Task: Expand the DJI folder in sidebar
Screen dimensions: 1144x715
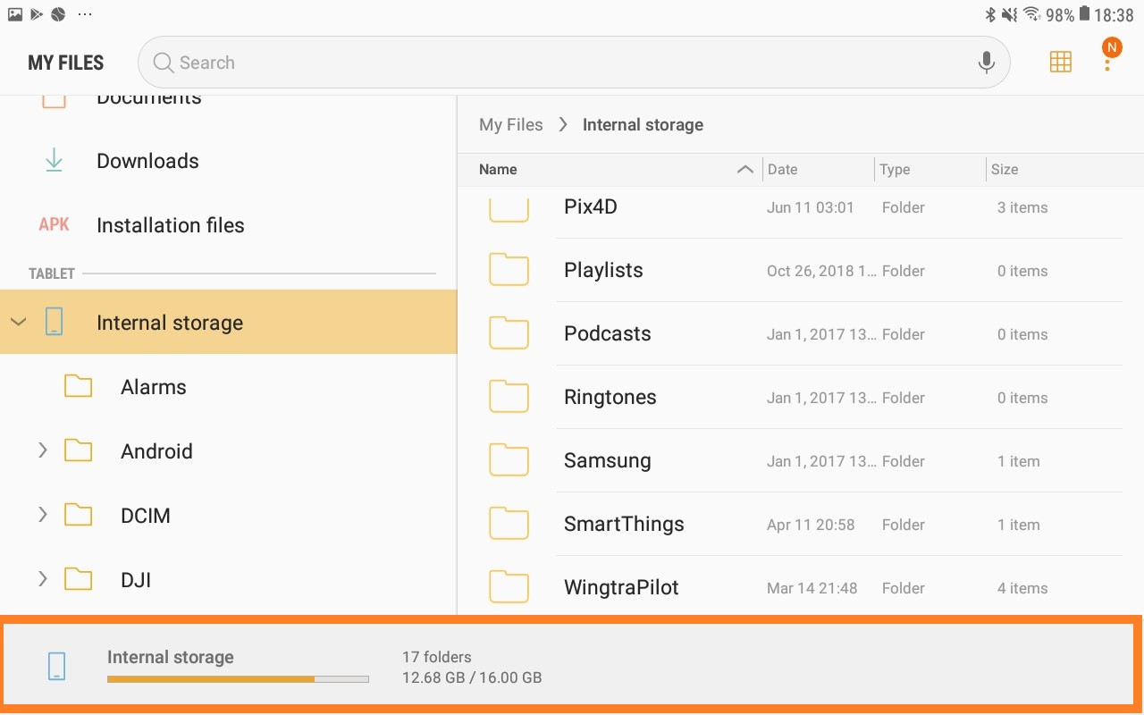Action: point(42,580)
